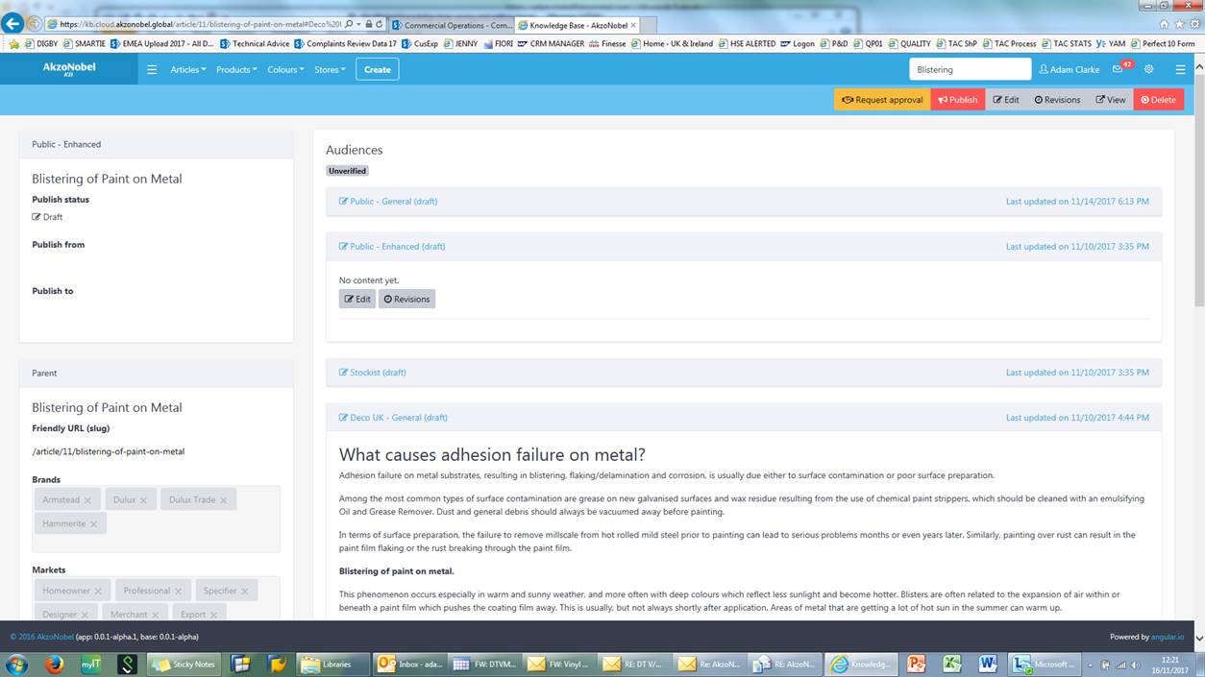This screenshot has width=1205, height=677.
Task: Expand the Public - General (draft) audience
Action: click(x=744, y=201)
